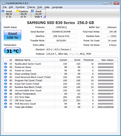Click the Threshold column header

tap(88, 60)
